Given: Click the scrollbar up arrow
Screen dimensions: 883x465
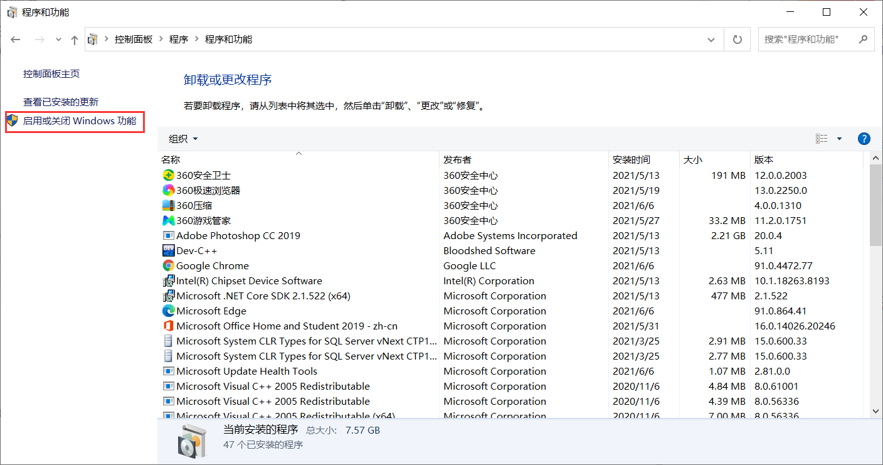Looking at the screenshot, I should [x=876, y=159].
